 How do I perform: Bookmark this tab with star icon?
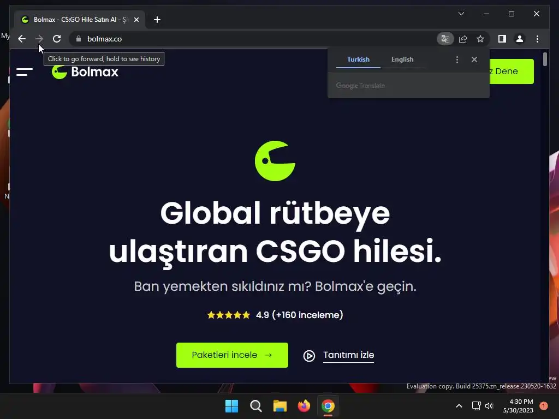point(480,39)
